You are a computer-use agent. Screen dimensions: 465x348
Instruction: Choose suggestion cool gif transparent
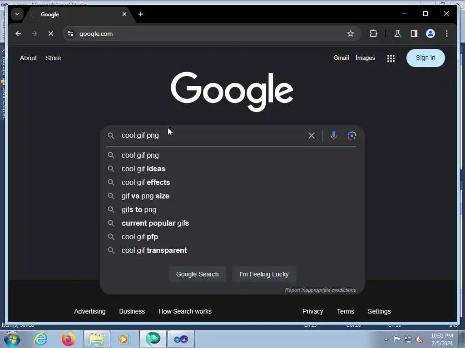tap(232, 251)
